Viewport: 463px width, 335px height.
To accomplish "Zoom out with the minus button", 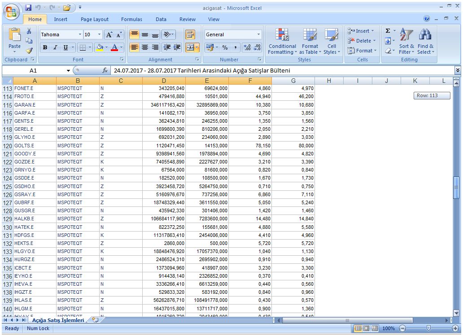I will [402, 328].
